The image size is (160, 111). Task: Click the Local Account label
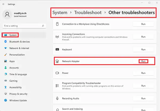20,16
